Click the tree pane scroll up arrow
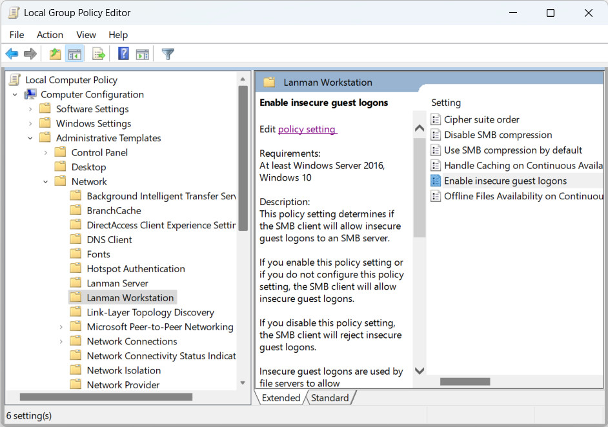 243,79
